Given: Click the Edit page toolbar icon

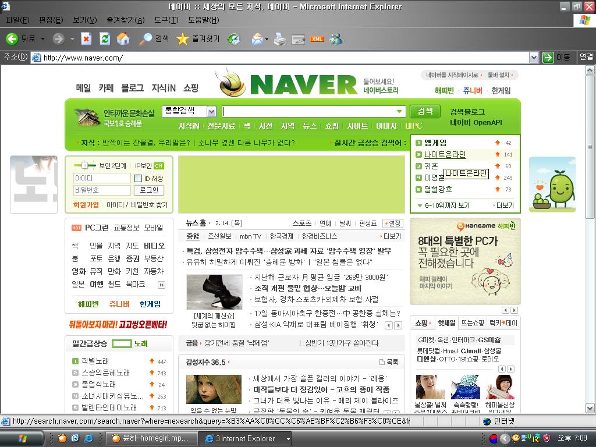Looking at the screenshot, I should pos(299,39).
